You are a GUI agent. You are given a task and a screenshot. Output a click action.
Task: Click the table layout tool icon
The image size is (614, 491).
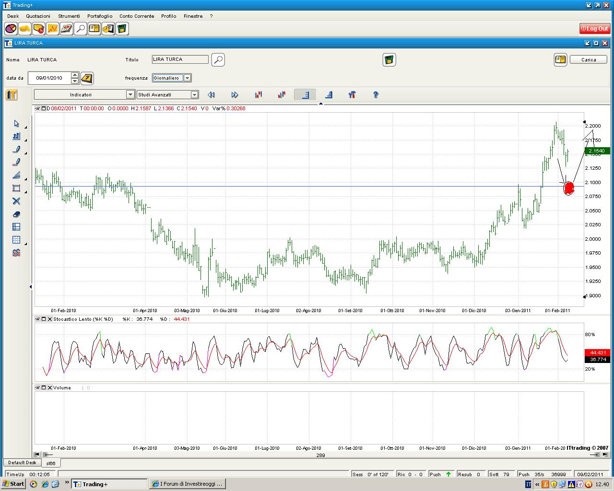pyautogui.click(x=16, y=227)
